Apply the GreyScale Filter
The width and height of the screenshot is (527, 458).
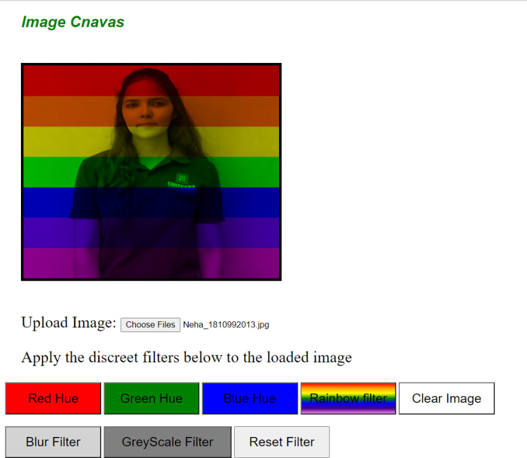point(167,442)
